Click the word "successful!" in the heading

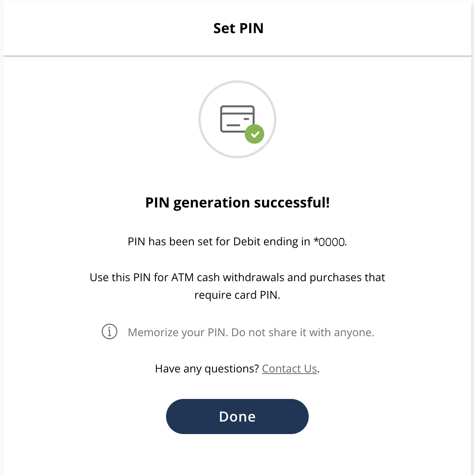tap(292, 202)
